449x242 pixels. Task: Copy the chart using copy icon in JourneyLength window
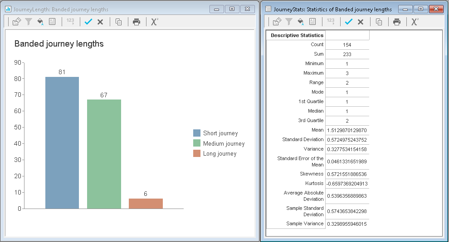pos(118,22)
